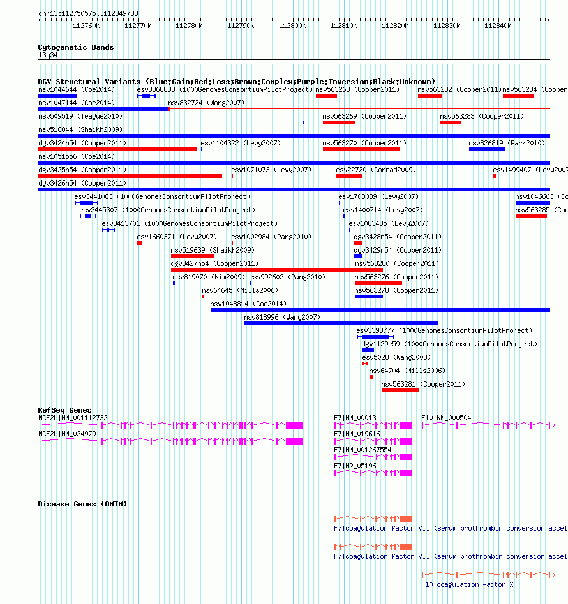This screenshot has width=568, height=604.
Task: Select the nsv826819 (Park2010) blue bar
Action: (487, 149)
